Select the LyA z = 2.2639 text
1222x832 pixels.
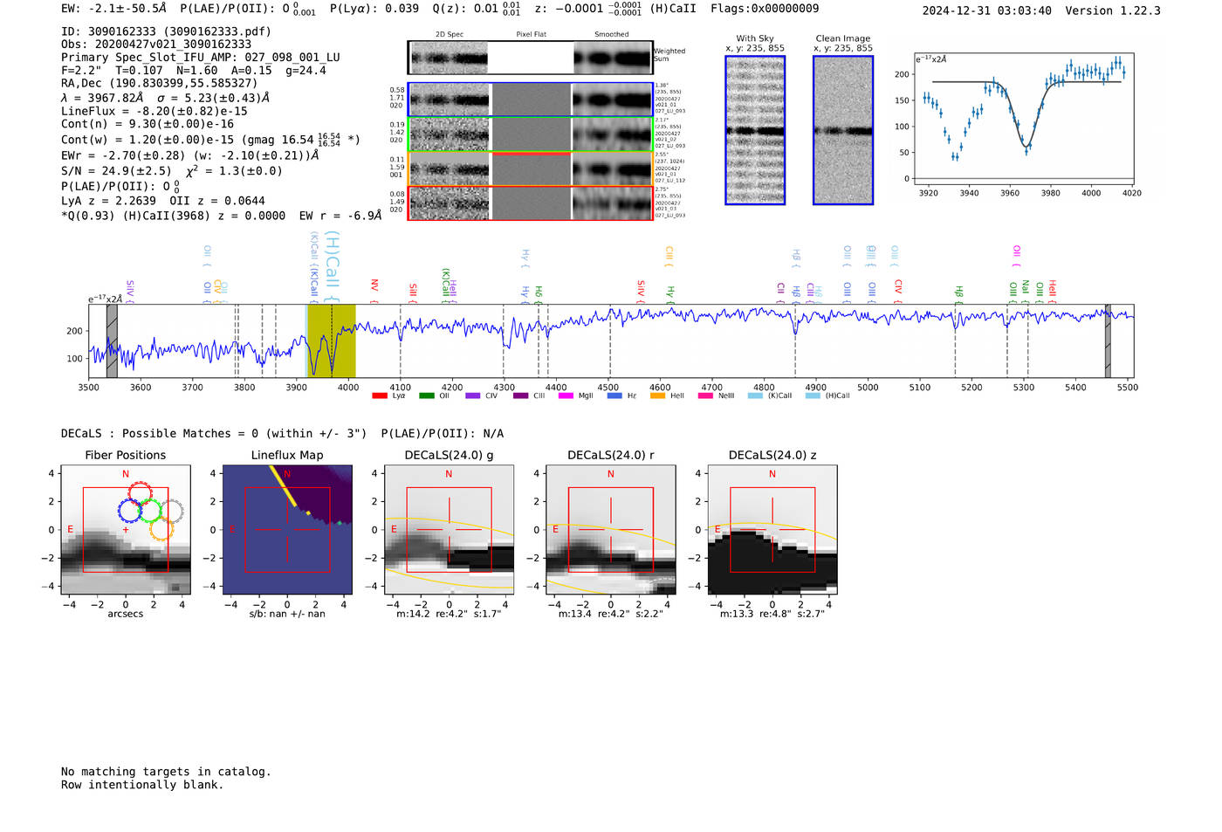pyautogui.click(x=108, y=201)
